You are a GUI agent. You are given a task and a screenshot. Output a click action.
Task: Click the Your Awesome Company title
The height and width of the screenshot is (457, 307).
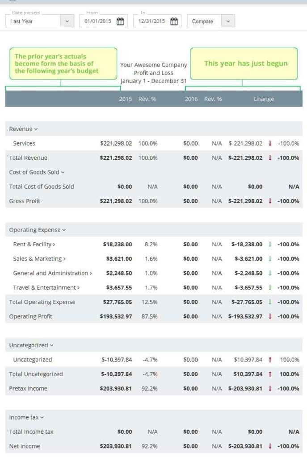[154, 65]
